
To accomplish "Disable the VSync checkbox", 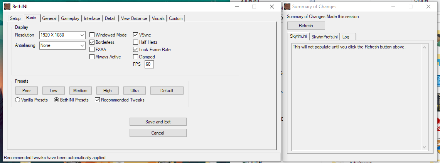I will (135, 35).
